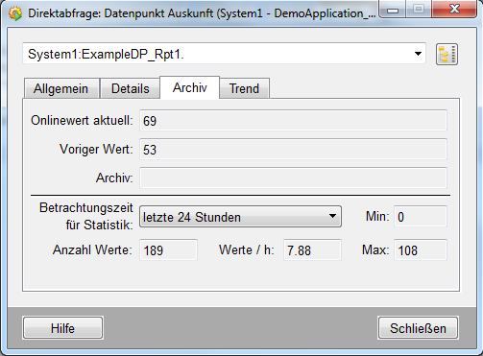The width and height of the screenshot is (483, 356).
Task: Click the 'Voriger Wert:' label
Action: (x=96, y=150)
